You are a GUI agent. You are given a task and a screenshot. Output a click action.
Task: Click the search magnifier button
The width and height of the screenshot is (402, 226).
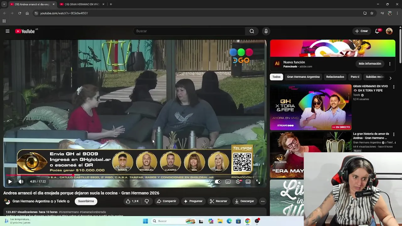[x=252, y=31]
